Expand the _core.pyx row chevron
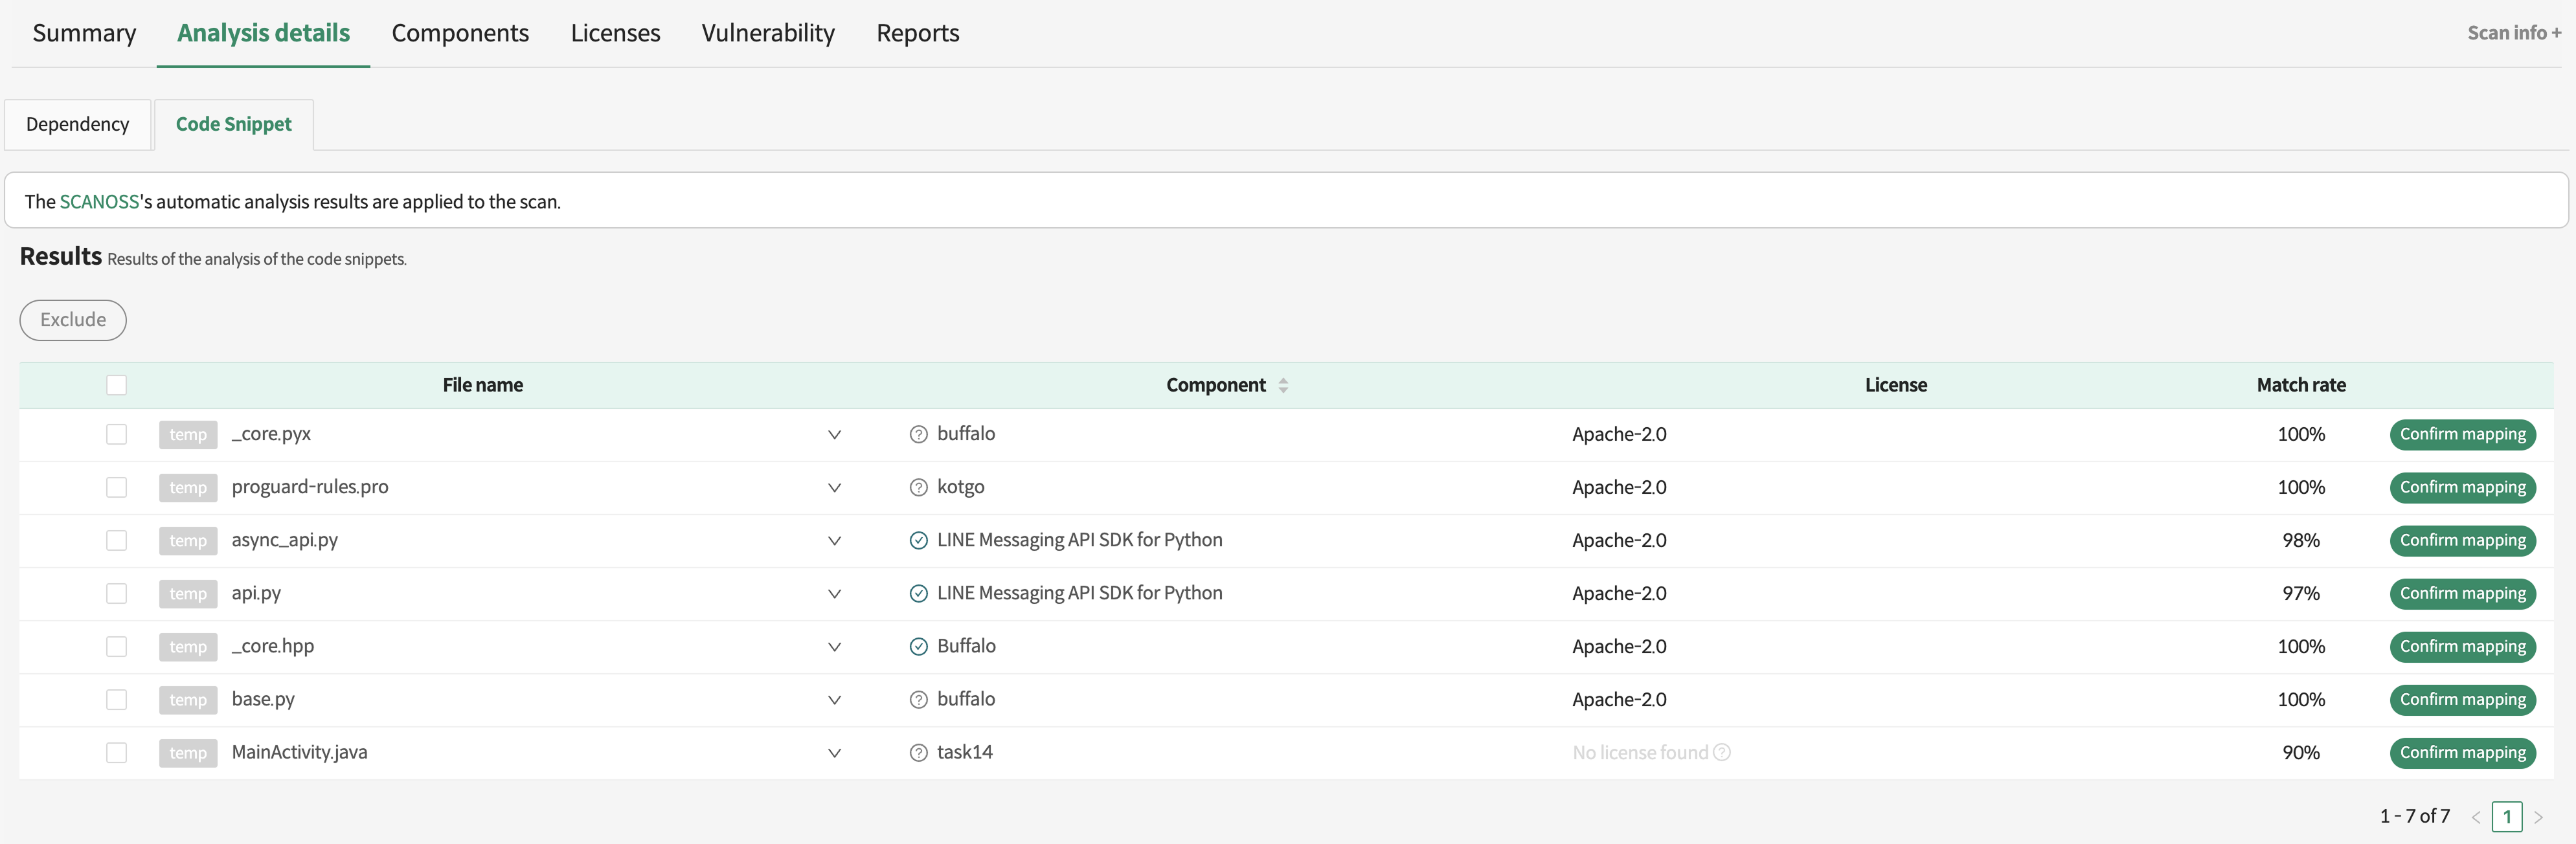Viewport: 2576px width, 844px height. pyautogui.click(x=834, y=435)
